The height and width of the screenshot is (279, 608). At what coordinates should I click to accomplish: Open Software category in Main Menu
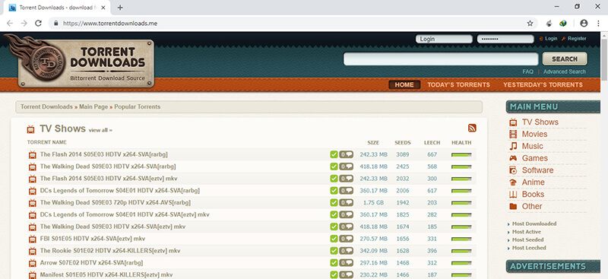(537, 170)
